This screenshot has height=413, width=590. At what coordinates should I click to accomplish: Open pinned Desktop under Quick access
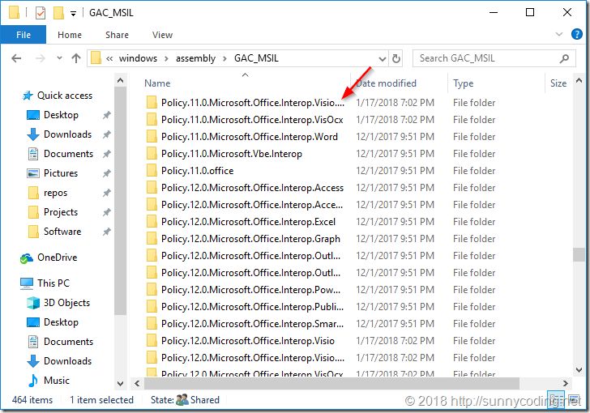(x=61, y=115)
